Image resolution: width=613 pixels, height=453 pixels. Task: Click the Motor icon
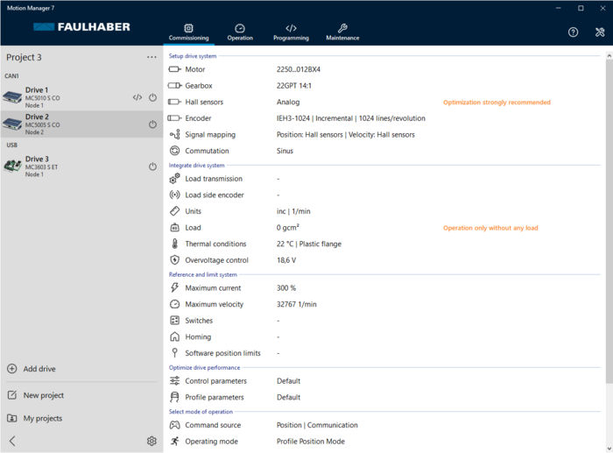(175, 69)
